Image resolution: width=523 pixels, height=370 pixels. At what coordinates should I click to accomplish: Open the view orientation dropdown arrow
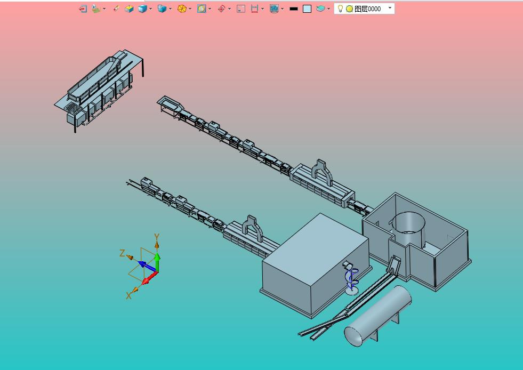(171, 9)
